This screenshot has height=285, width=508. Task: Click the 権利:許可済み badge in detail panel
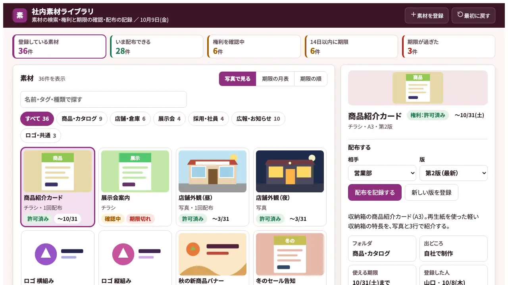(x=428, y=115)
